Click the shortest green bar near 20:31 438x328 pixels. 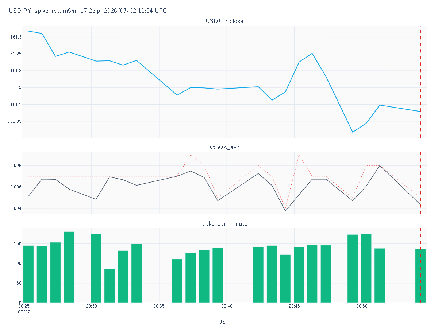pos(109,286)
